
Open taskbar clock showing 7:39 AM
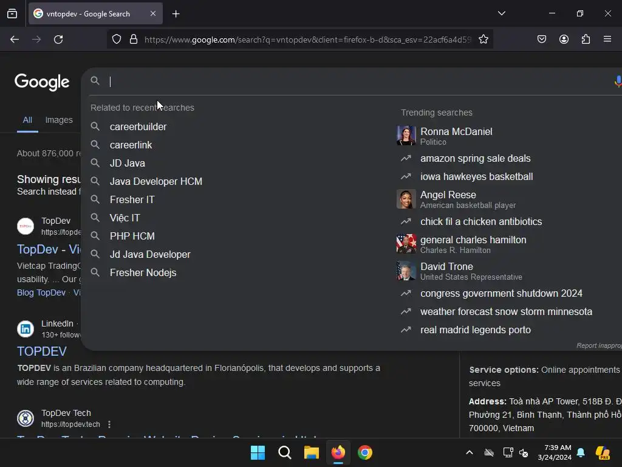(x=555, y=452)
